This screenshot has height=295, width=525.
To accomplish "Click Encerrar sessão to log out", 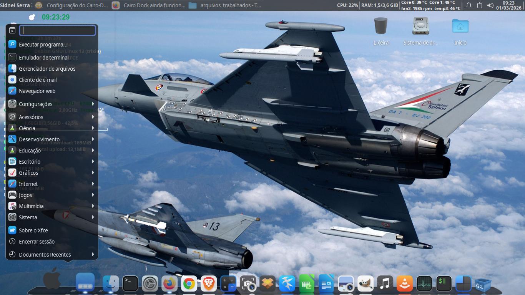I will 37,242.
